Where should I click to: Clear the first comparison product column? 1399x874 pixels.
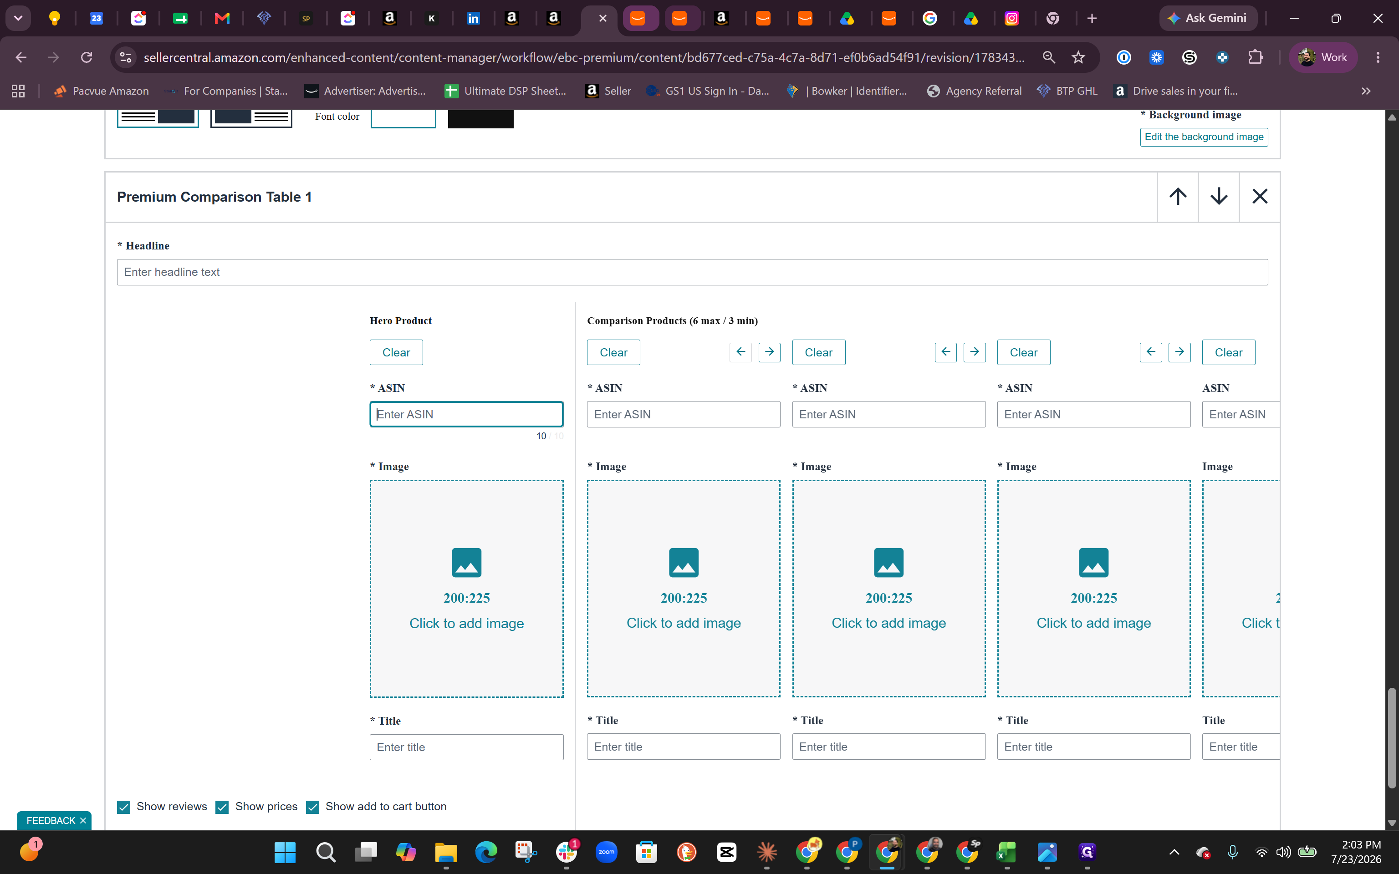coord(613,352)
